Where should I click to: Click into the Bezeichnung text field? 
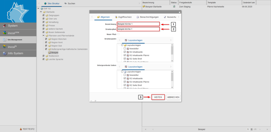[x=138, y=24]
